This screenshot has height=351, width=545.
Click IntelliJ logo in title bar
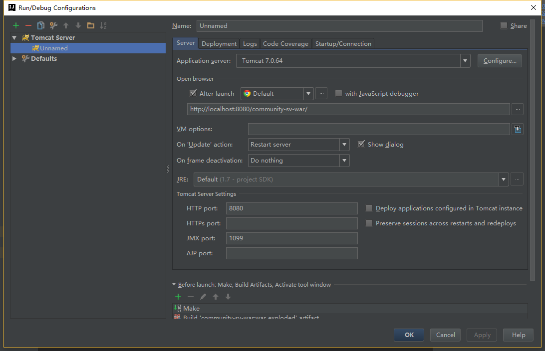(12, 7)
